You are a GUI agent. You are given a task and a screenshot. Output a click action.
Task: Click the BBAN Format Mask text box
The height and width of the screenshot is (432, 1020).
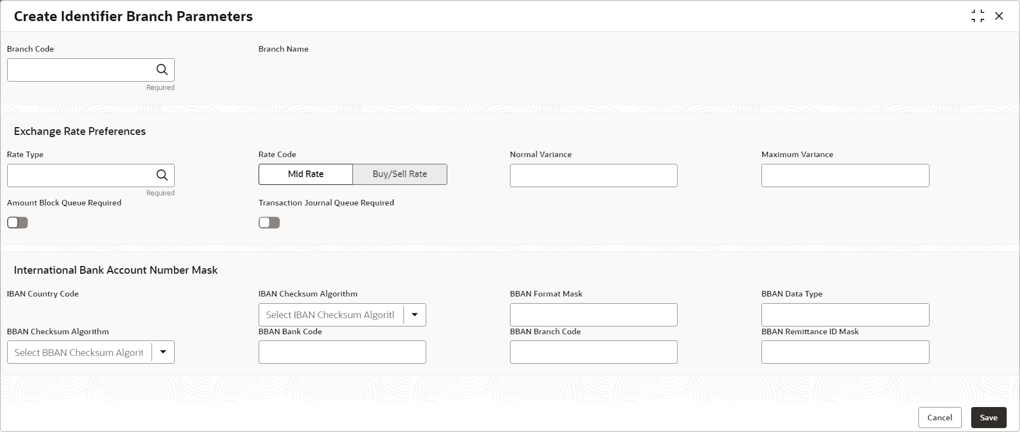593,315
